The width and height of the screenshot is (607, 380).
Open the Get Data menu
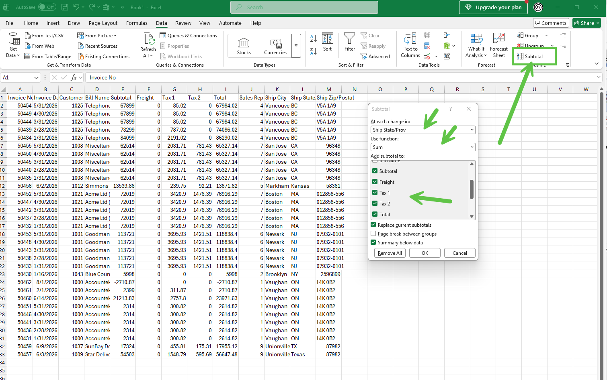14,45
